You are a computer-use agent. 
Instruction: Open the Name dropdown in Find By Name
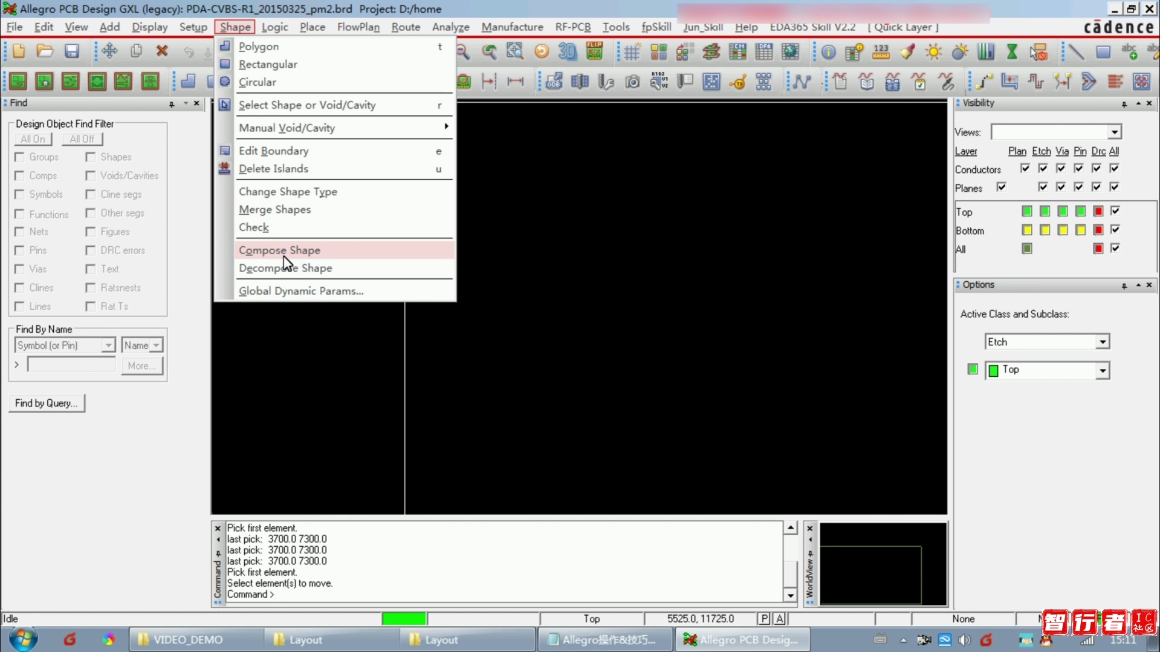[x=156, y=345]
